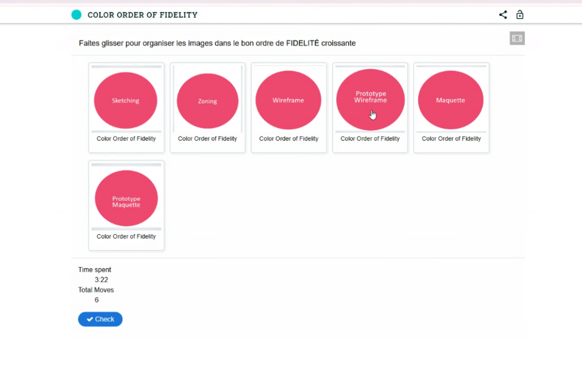Click the "Time spent" label

click(x=94, y=269)
